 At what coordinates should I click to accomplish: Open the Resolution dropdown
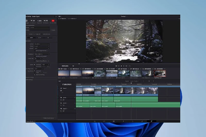[x=42, y=54]
